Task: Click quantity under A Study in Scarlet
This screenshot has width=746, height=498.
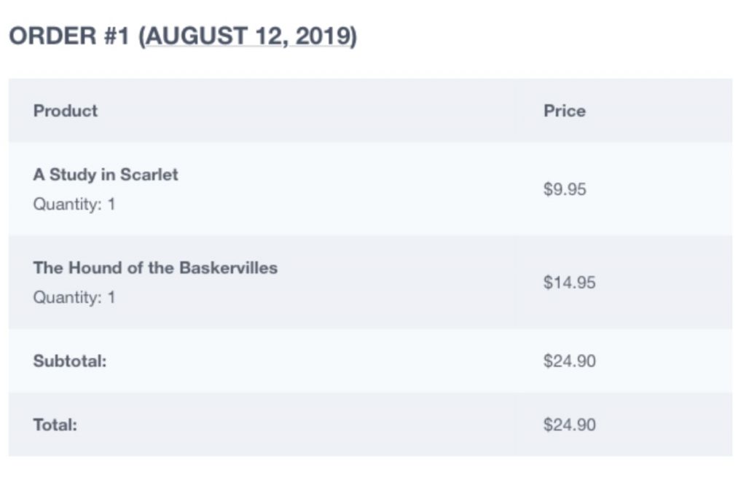Action: [74, 205]
